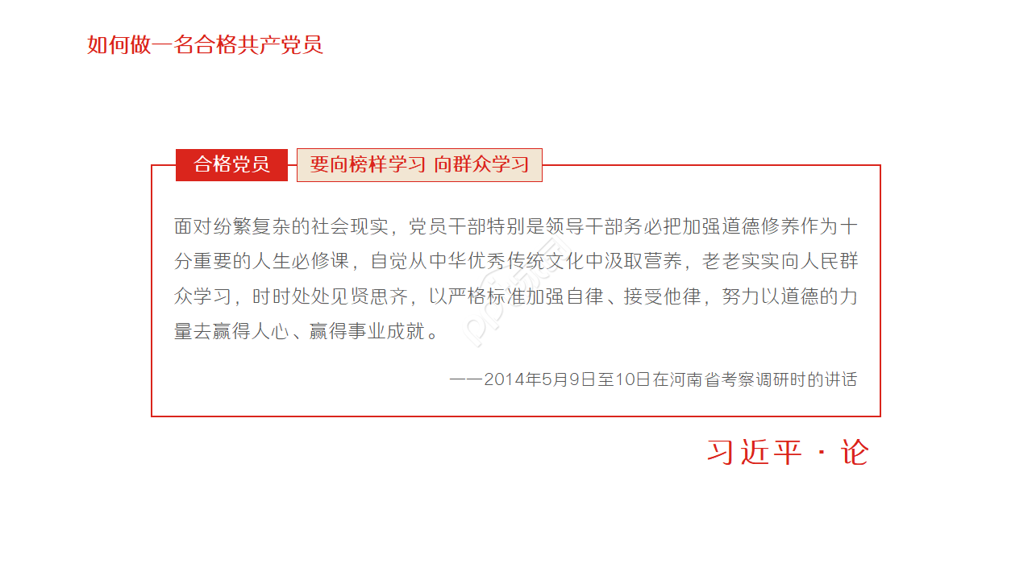The width and height of the screenshot is (1032, 580).
Task: Click the paragraph line starting with 面对纷繁复杂
Action: coord(516,226)
